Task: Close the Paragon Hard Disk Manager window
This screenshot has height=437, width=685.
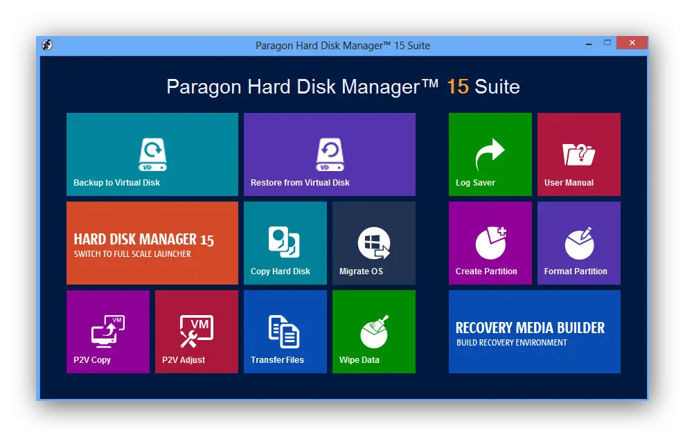Action: [632, 43]
